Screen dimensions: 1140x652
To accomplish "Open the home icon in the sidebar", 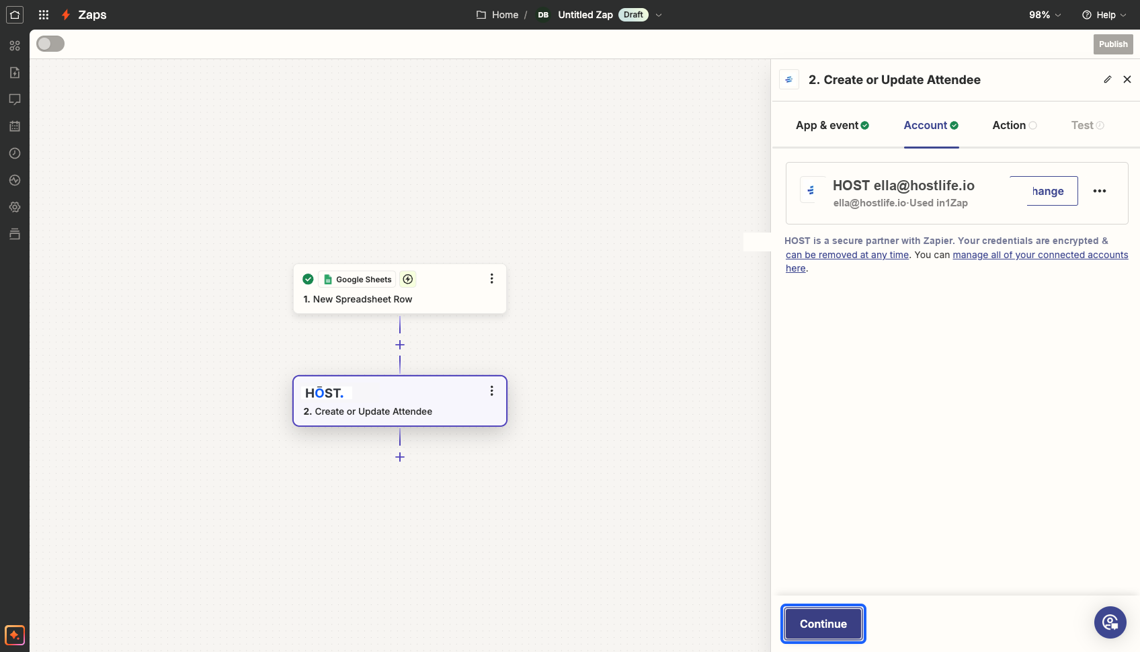I will click(x=15, y=15).
